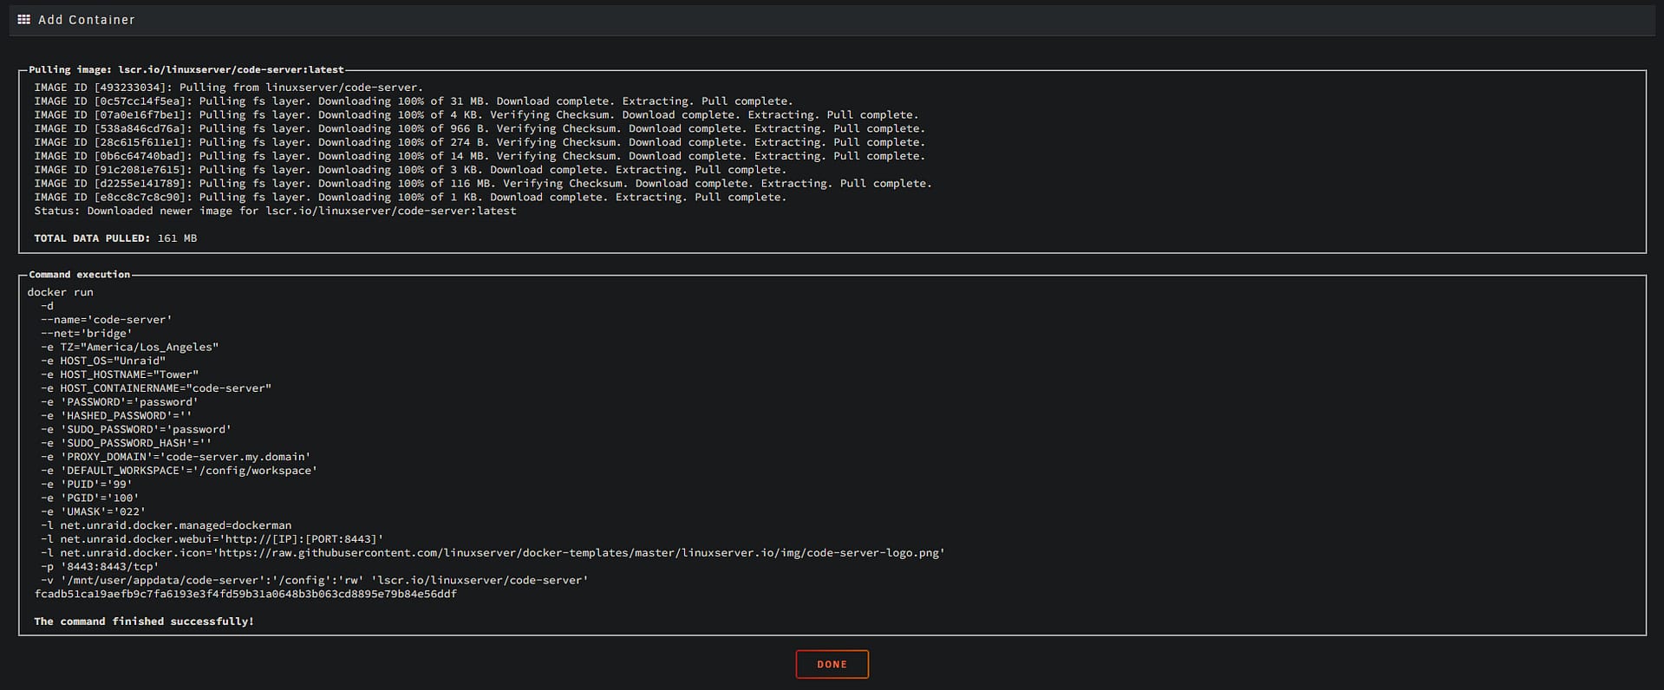The height and width of the screenshot is (690, 1664).
Task: Click the Add Container title text
Action: (87, 19)
